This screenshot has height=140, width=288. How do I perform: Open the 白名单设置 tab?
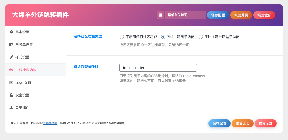[x=36, y=44]
